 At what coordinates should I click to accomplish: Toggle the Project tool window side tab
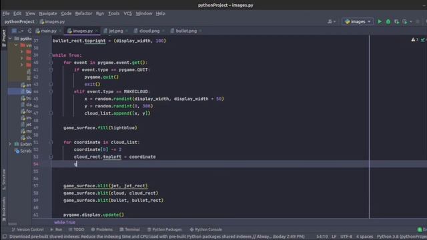tap(4, 38)
